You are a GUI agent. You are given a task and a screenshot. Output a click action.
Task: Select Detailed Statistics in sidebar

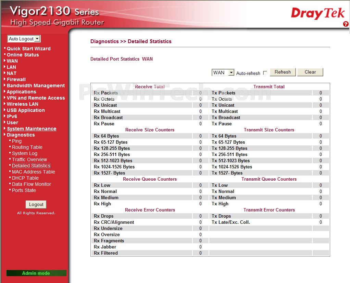click(31, 166)
